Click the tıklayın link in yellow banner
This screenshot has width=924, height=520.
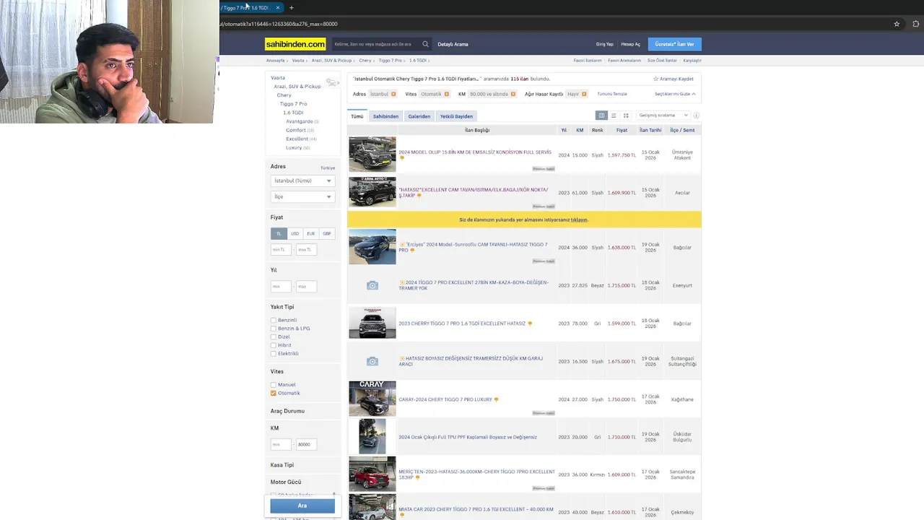(579, 220)
